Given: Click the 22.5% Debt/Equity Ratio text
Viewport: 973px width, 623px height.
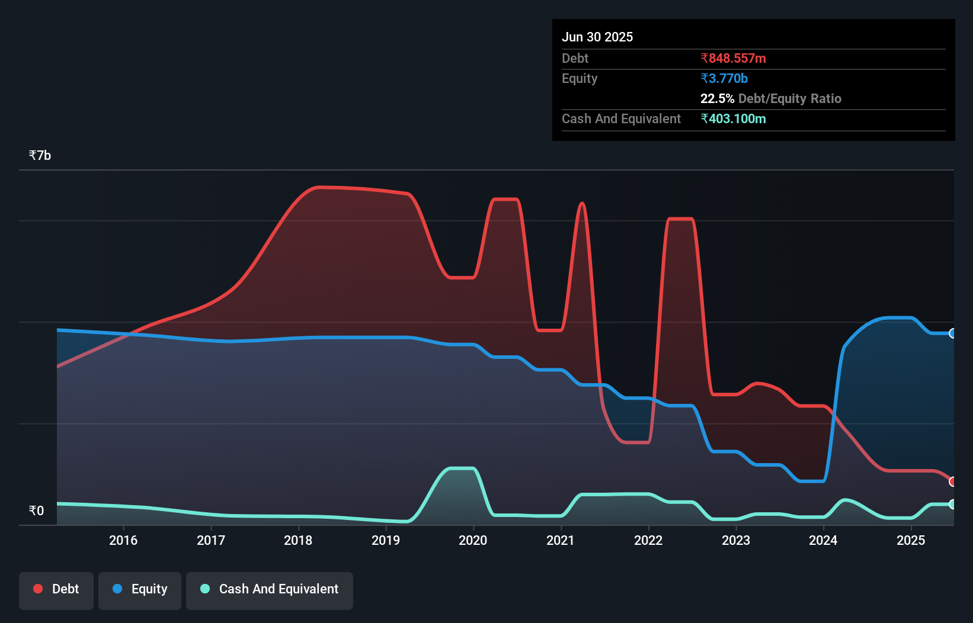Looking at the screenshot, I should (x=771, y=98).
